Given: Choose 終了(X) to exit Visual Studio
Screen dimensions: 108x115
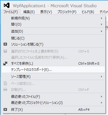Looking at the screenshot, I should [x=53, y=110].
